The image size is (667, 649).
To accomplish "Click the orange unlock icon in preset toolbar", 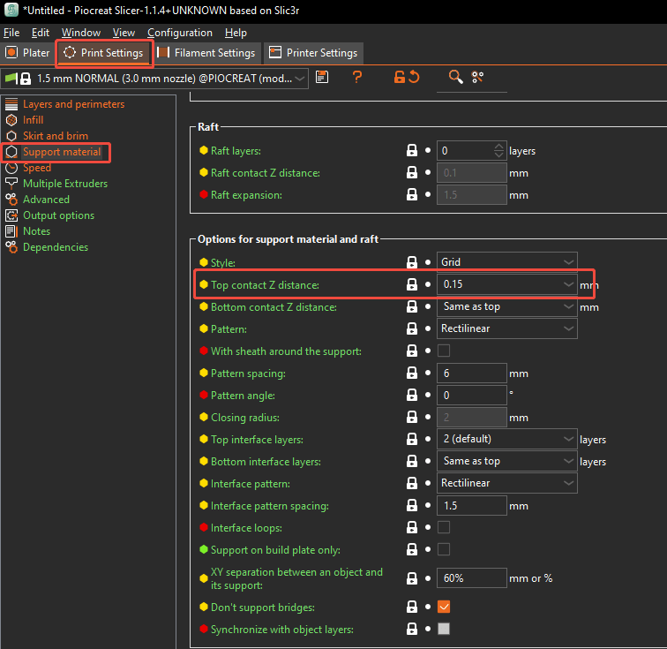I will [400, 77].
